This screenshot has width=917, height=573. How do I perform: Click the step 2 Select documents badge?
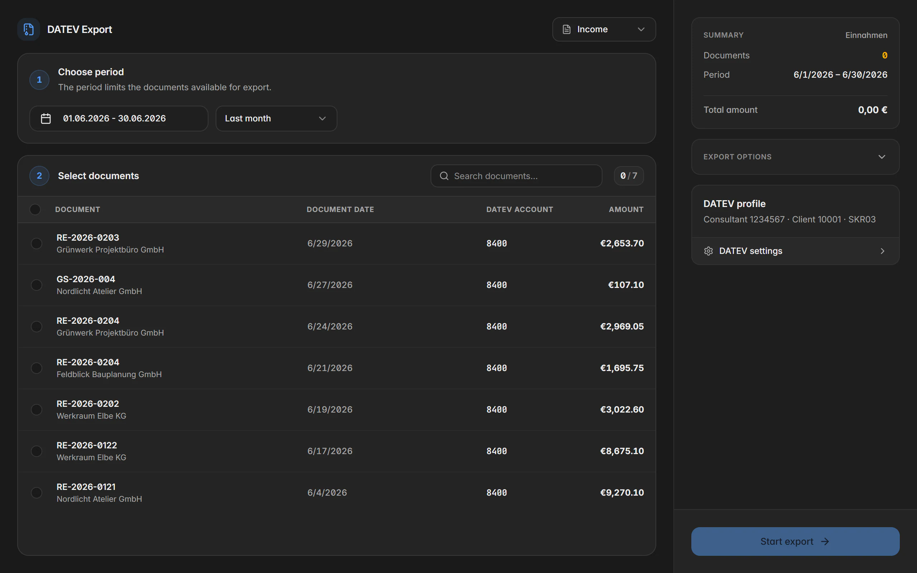pos(39,176)
